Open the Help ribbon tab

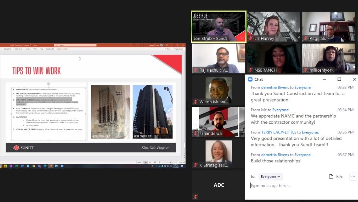point(41,49)
